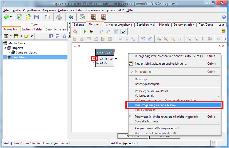Viewport: 229px width, 148px height.
Task: Expand the Standard Library tree node
Action: (9, 53)
